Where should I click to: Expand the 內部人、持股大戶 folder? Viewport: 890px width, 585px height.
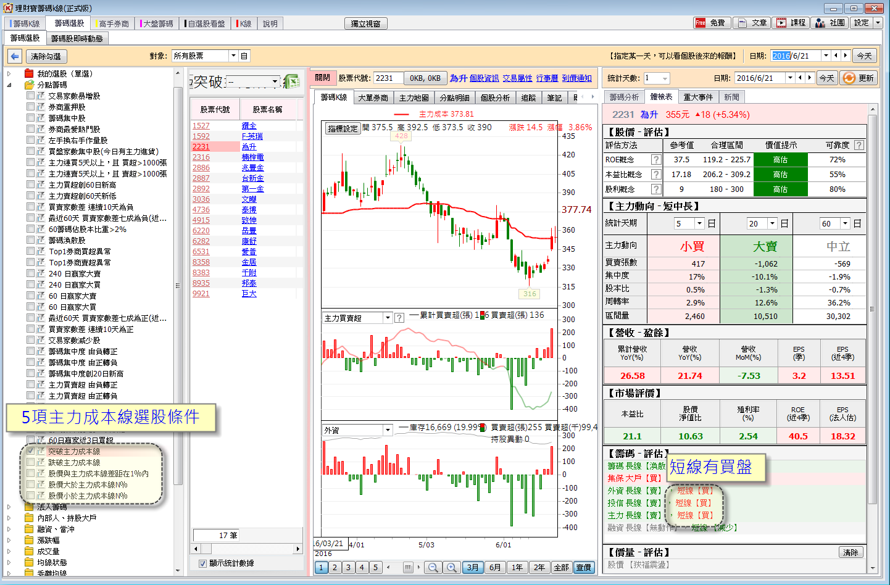pyautogui.click(x=9, y=518)
